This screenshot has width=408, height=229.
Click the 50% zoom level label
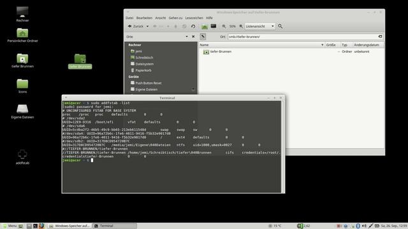(232, 26)
